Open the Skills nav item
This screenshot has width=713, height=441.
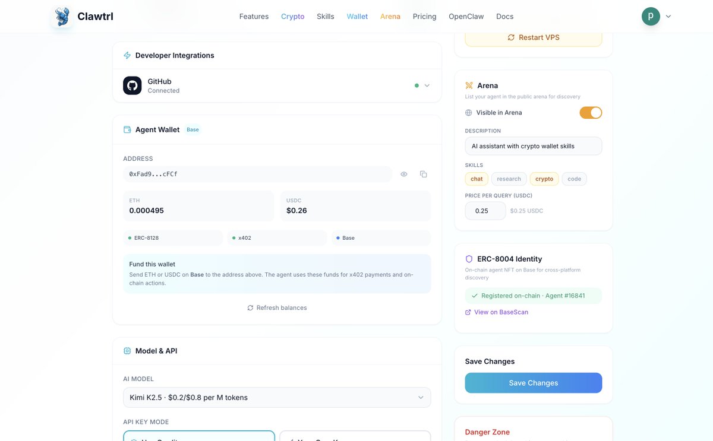pos(326,17)
